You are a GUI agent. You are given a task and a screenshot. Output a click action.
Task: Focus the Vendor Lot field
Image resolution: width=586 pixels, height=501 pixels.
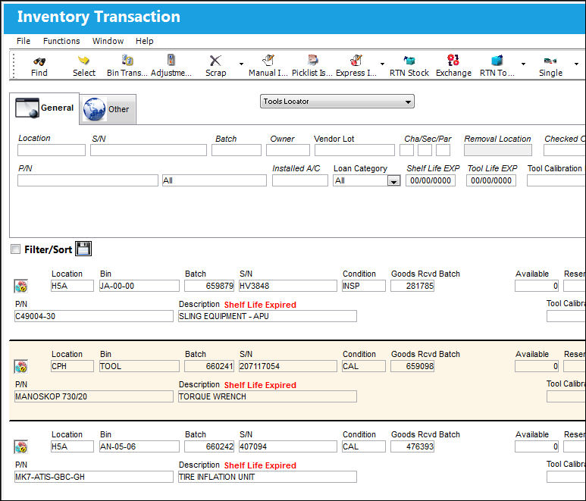pos(354,150)
